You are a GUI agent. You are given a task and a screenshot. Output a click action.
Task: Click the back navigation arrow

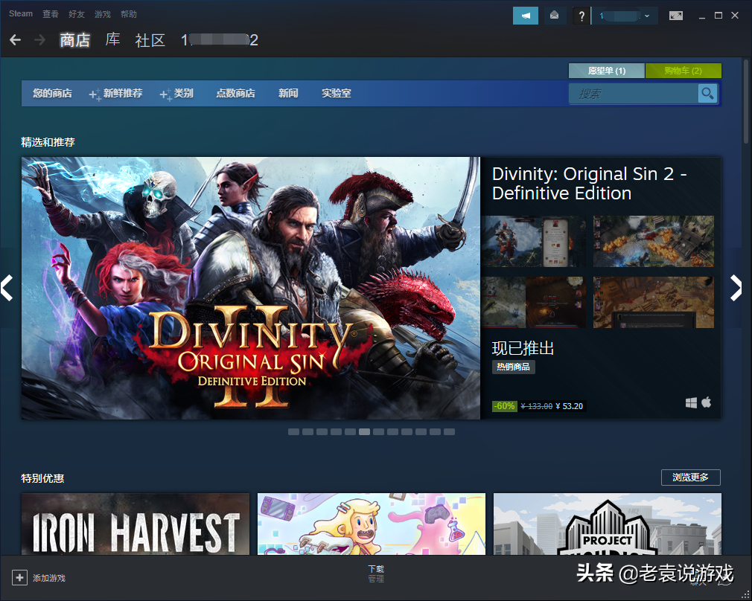pyautogui.click(x=15, y=40)
